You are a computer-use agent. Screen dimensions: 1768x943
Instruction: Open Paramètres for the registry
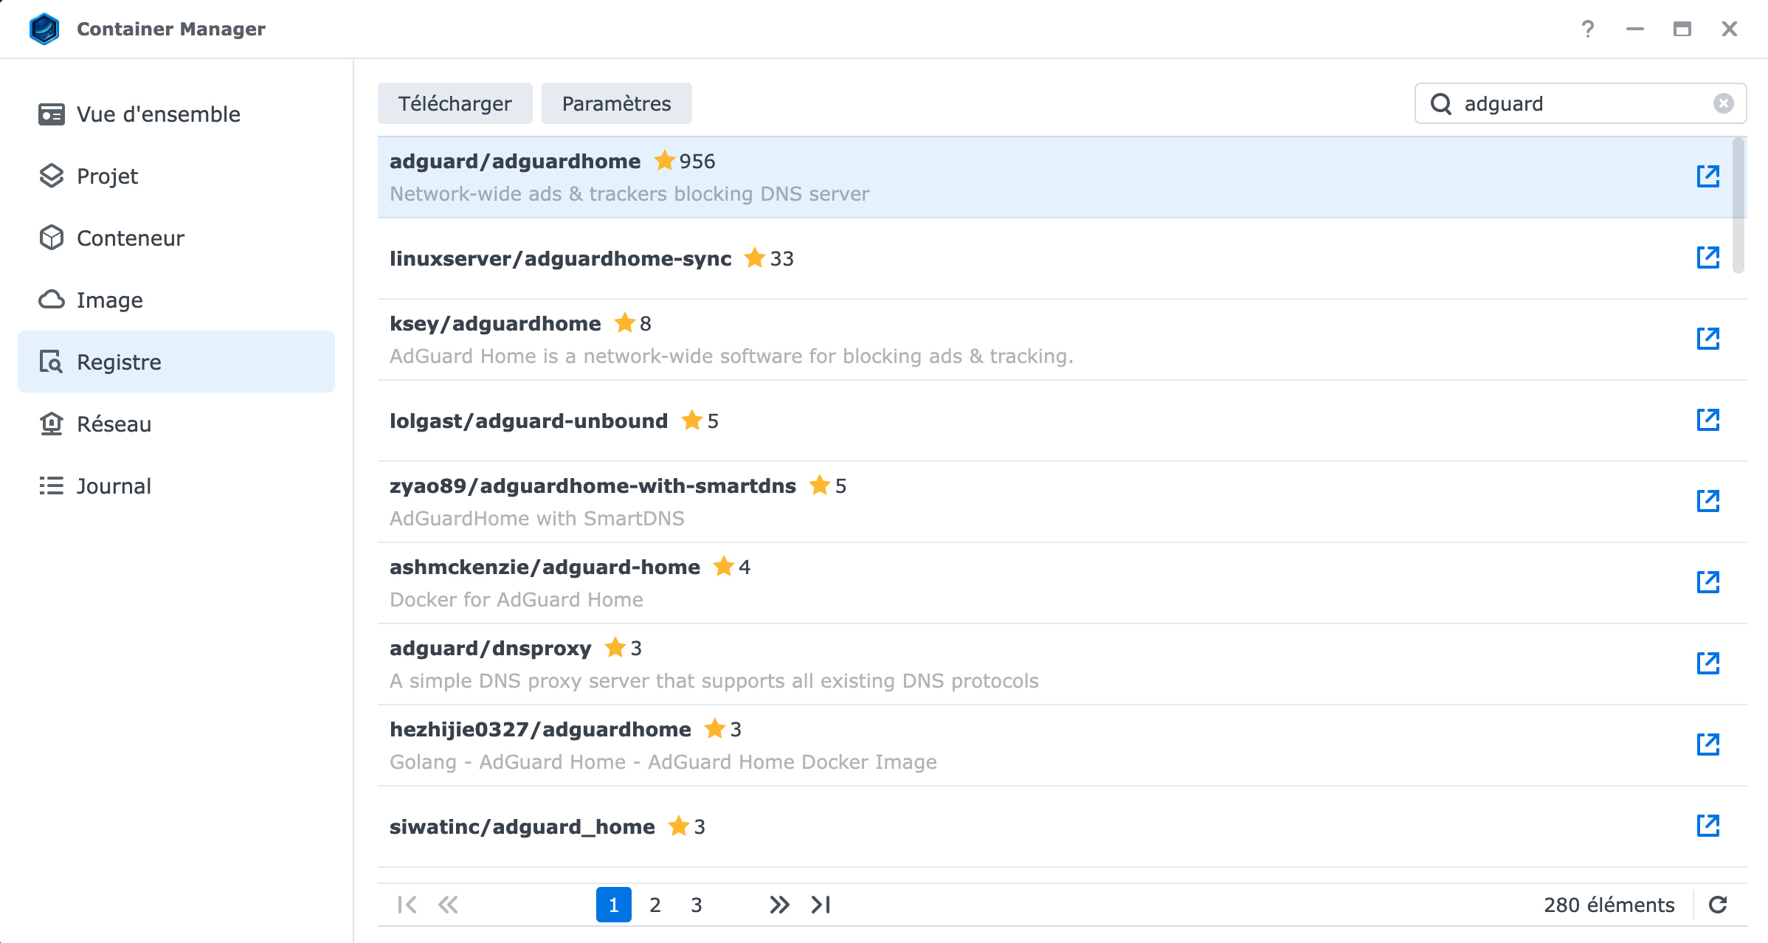[616, 103]
